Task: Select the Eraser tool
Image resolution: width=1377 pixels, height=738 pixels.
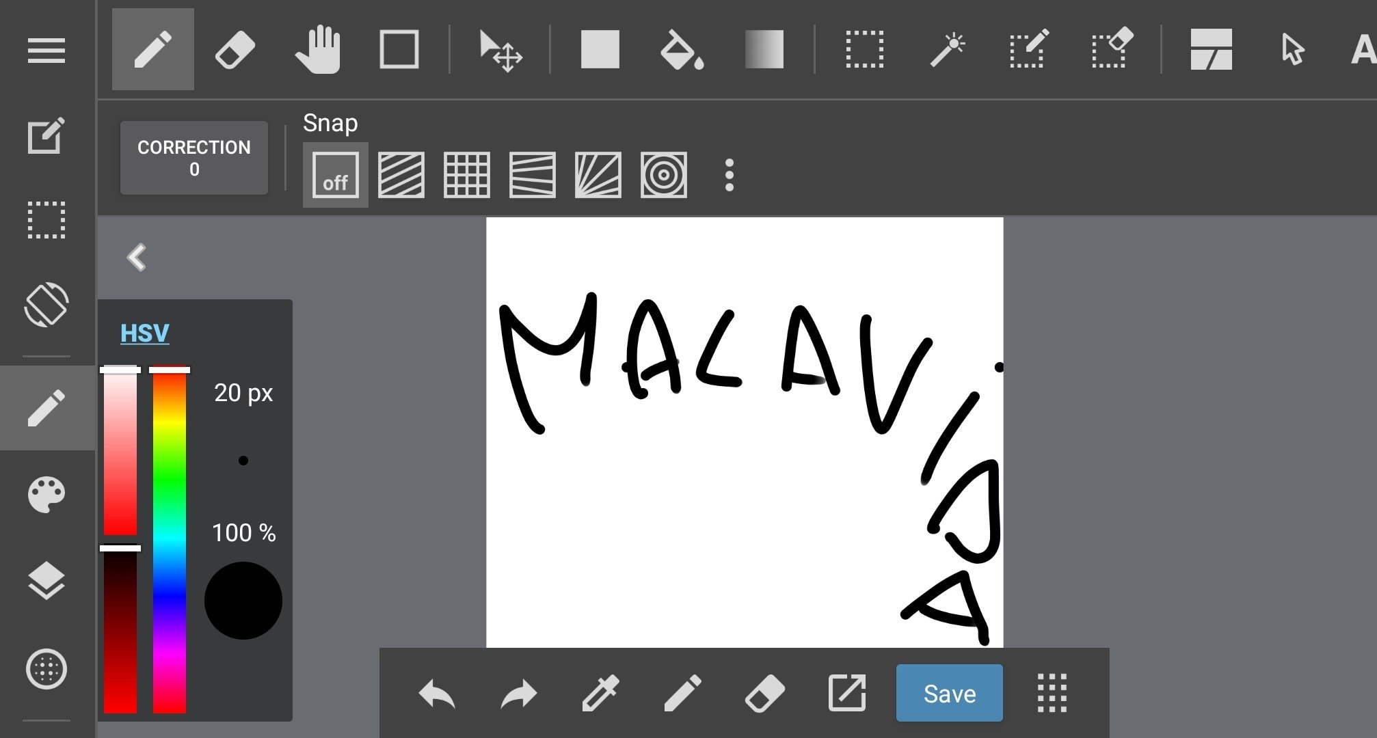Action: tap(234, 50)
